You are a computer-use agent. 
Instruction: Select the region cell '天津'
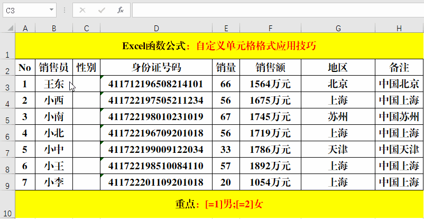[x=338, y=149]
